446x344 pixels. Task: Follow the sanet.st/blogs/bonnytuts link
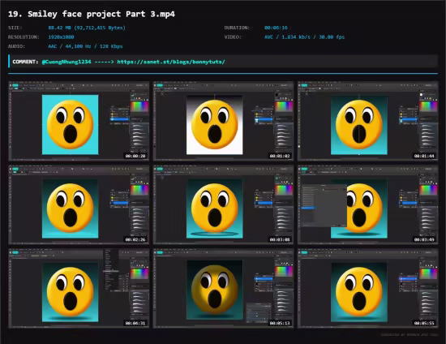(171, 62)
